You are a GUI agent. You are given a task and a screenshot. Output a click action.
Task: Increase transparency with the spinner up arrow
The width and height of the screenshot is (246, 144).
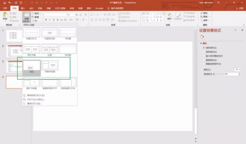(239, 73)
